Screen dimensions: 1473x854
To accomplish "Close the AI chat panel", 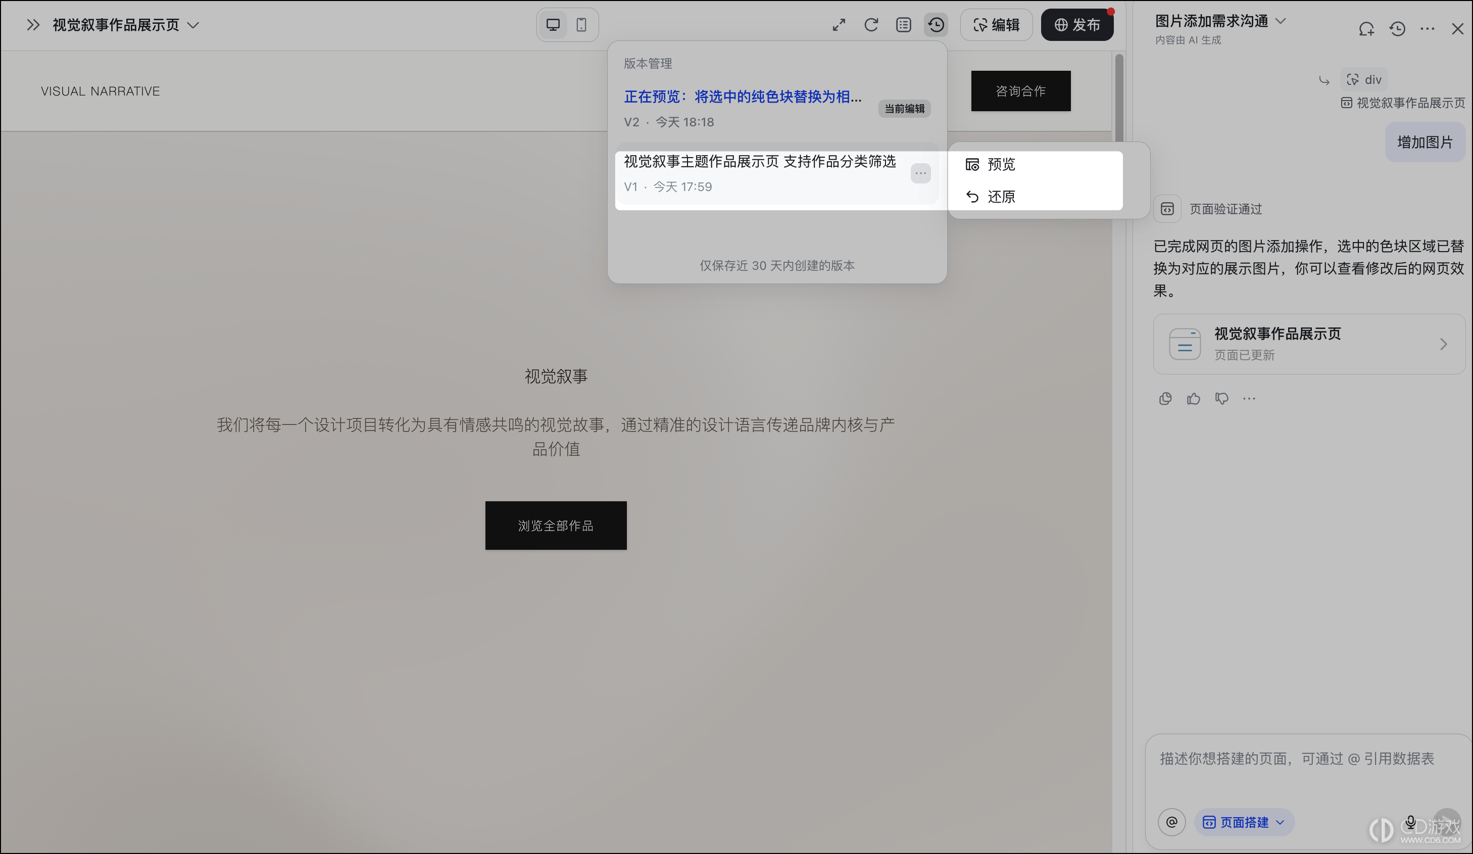I will click(x=1457, y=29).
